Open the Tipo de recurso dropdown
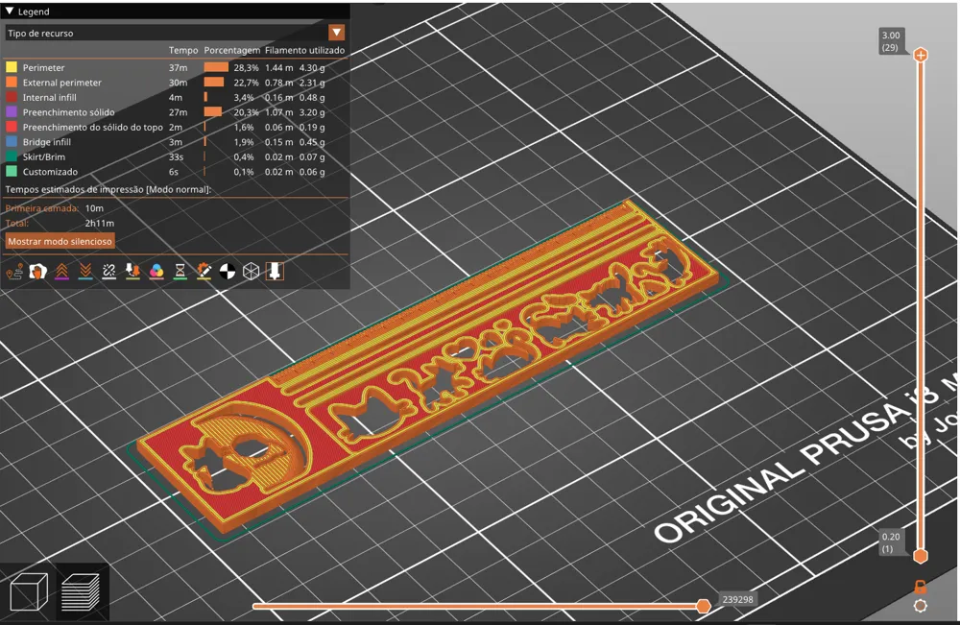Screen dimensions: 960x625 pos(173,33)
